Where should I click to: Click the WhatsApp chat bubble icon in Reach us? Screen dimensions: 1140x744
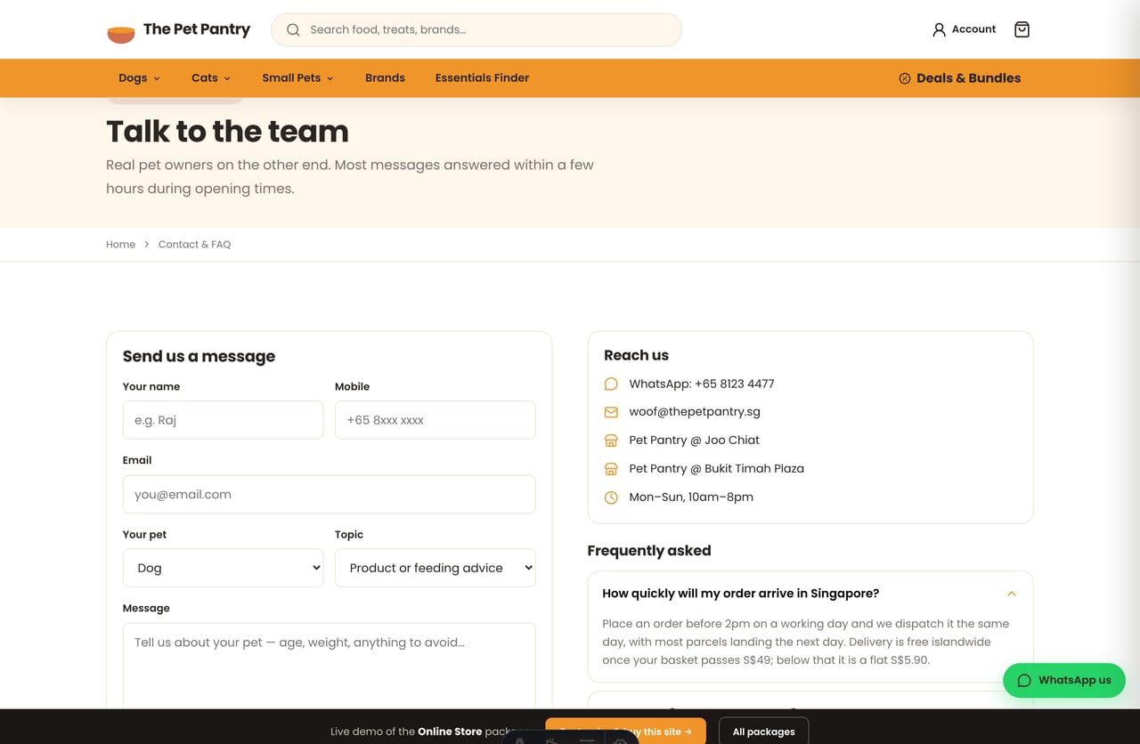pyautogui.click(x=611, y=384)
